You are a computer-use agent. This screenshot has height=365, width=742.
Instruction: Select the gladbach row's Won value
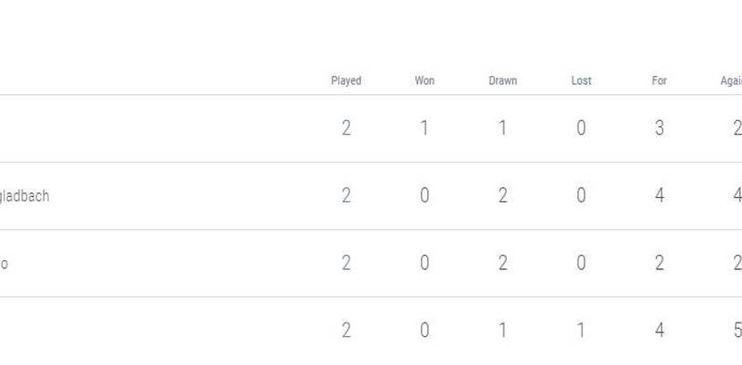[x=424, y=195]
